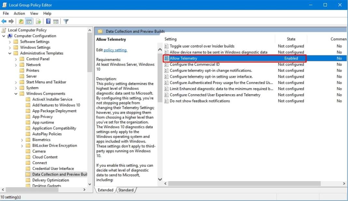Select Add features to Windows 10 folder
The width and height of the screenshot is (348, 201).
click(x=56, y=105)
